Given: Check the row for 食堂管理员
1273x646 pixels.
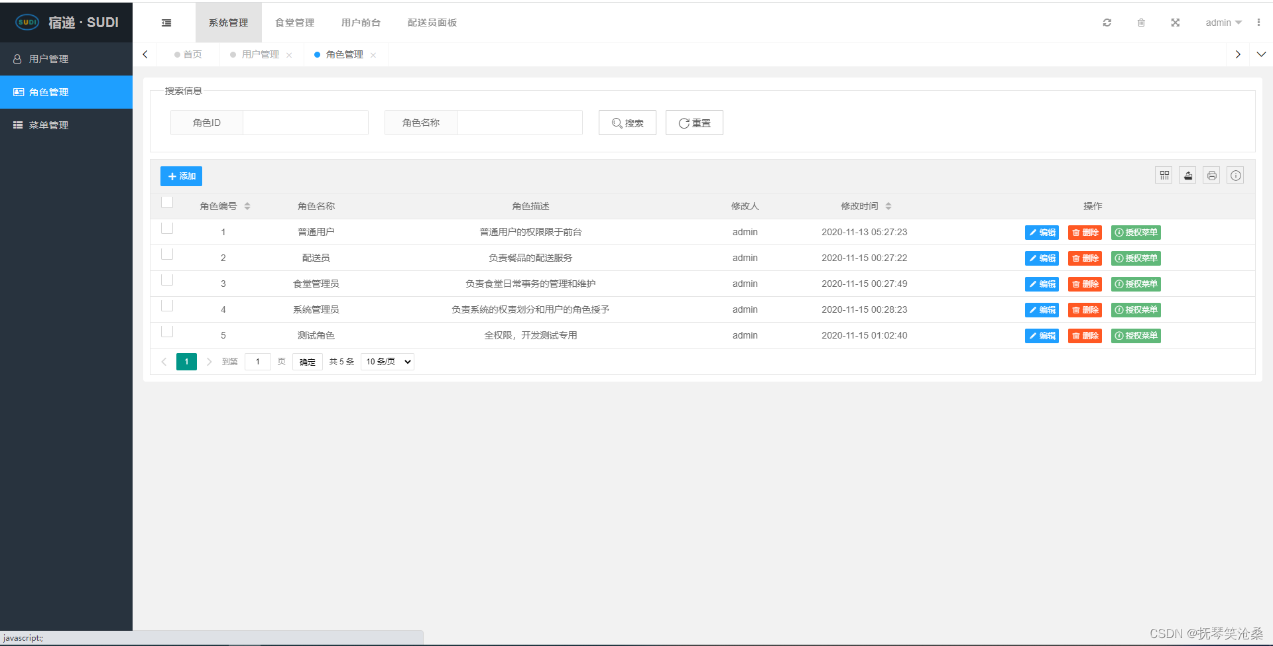Looking at the screenshot, I should click(167, 280).
